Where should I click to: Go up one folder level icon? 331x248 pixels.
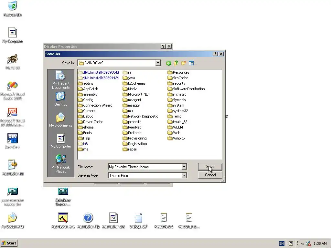pyautogui.click(x=176, y=63)
